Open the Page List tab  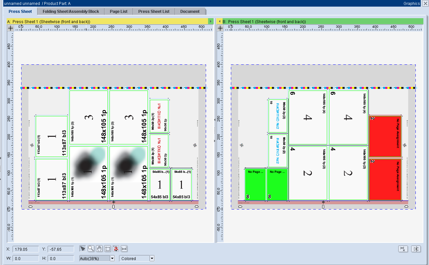pos(119,11)
